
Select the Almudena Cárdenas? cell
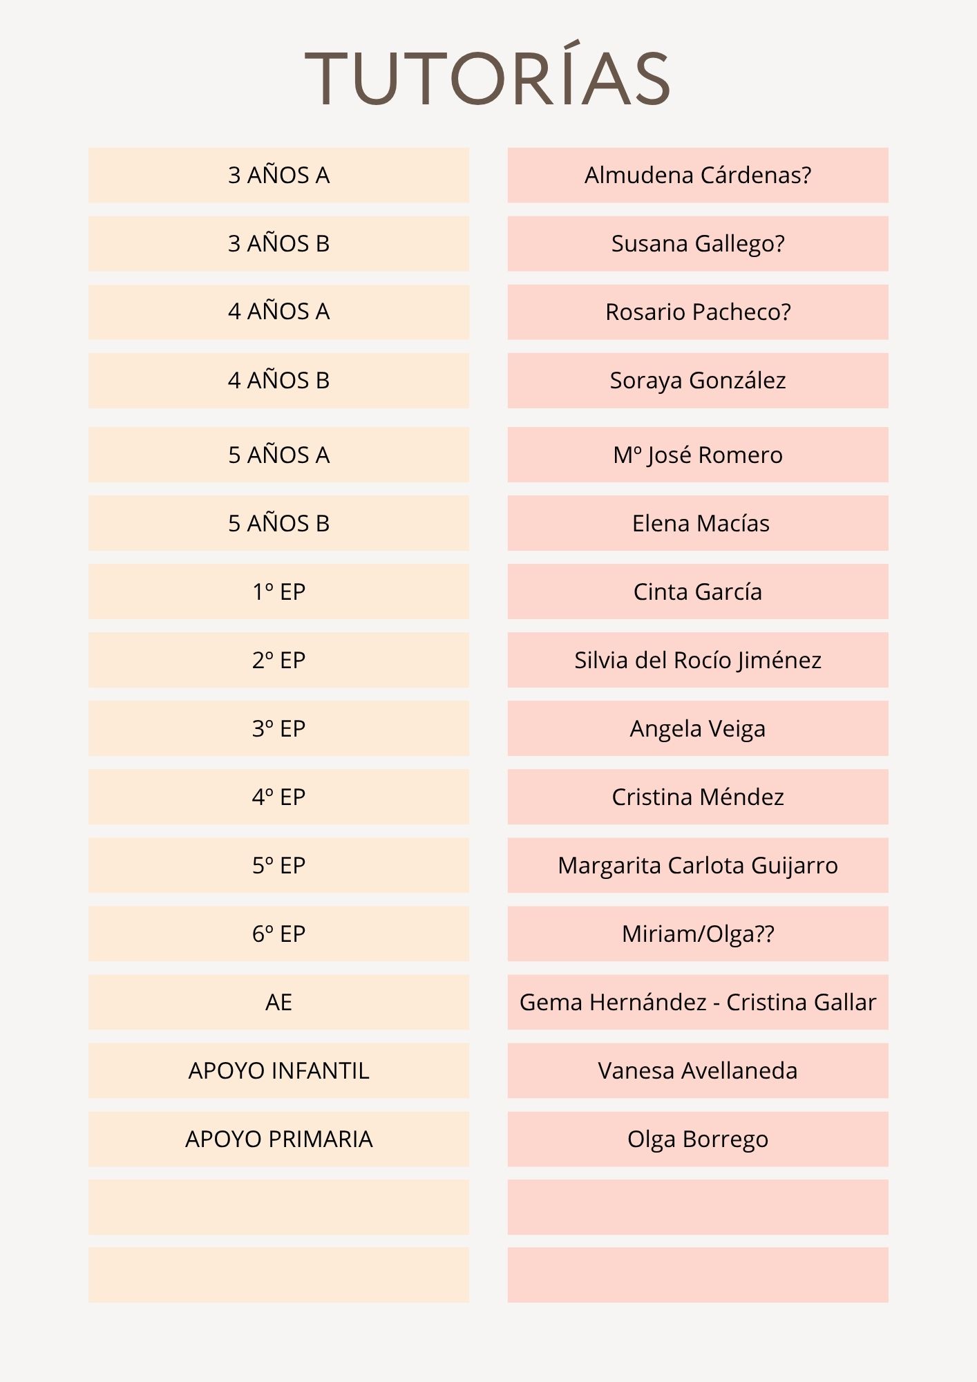tap(698, 175)
